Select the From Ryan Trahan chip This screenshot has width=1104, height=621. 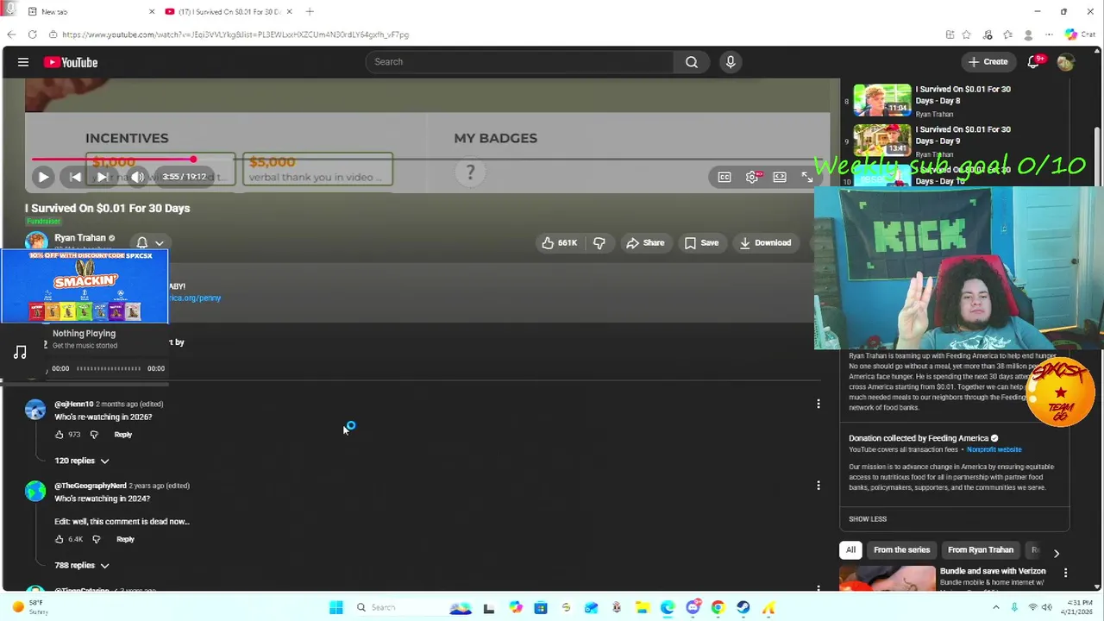(981, 550)
